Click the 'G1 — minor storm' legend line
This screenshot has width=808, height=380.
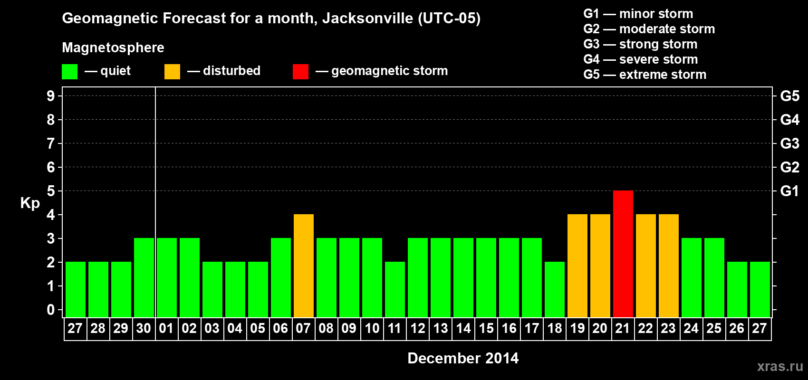638,14
